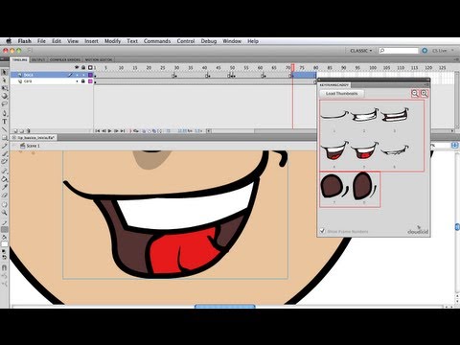
Task: Open the stroke color swatch
Action: [x=5, y=229]
